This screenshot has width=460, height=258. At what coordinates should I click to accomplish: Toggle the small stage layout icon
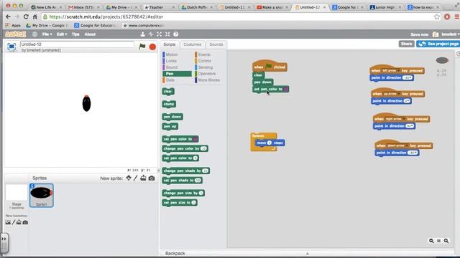pyautogui.click(x=11, y=47)
